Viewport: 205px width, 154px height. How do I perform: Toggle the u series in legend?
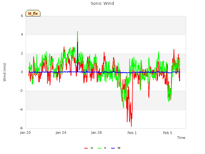tap(89, 148)
